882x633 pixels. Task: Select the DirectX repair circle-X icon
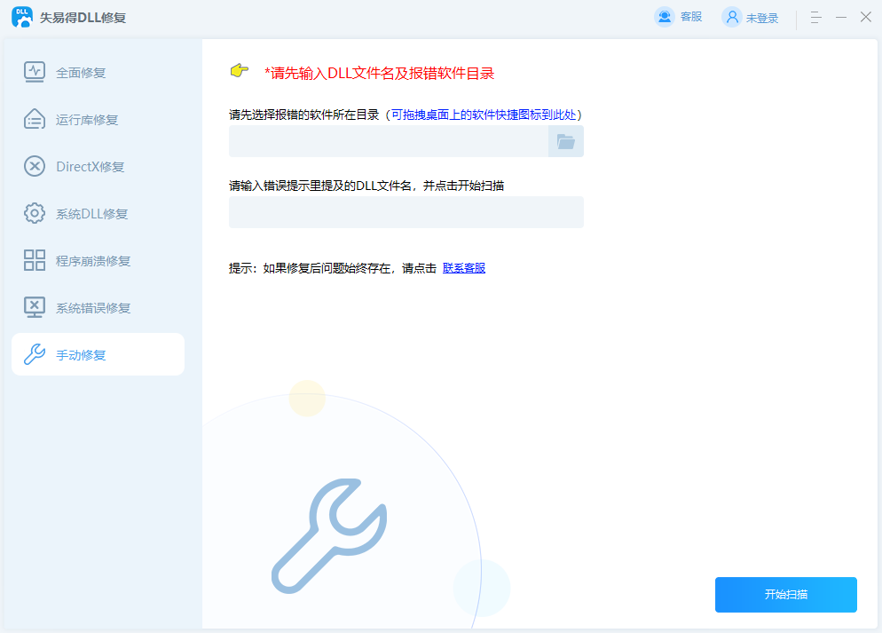click(x=34, y=166)
